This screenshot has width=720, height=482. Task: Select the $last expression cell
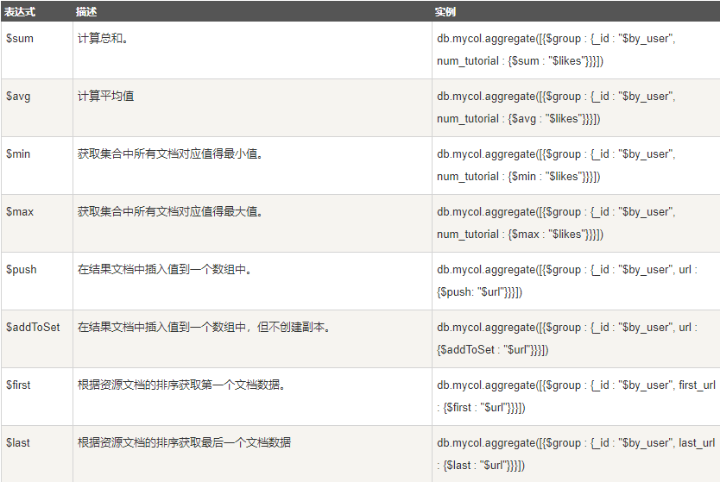pos(37,454)
